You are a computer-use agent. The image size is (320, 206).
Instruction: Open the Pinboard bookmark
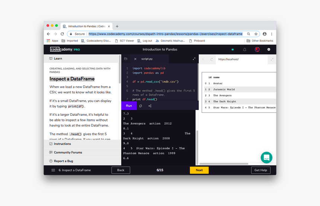pyautogui.click(x=197, y=41)
